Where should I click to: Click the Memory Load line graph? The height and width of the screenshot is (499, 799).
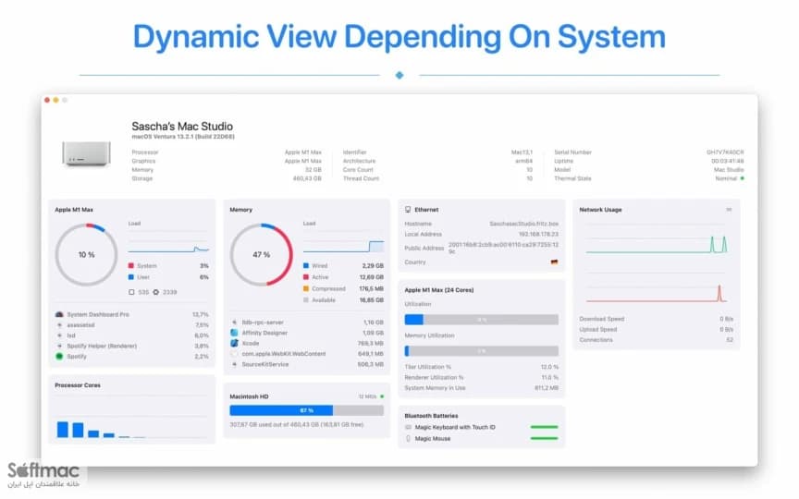click(343, 241)
